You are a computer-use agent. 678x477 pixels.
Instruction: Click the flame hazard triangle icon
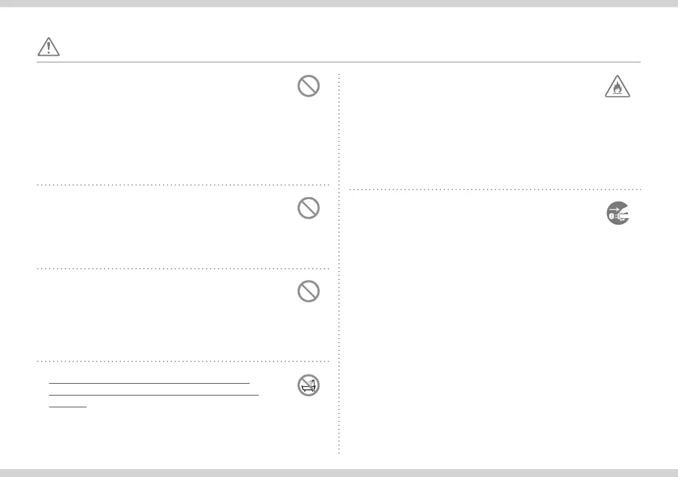617,87
